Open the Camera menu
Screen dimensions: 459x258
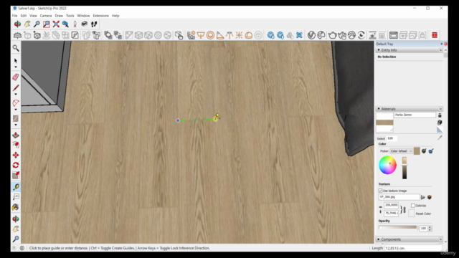[46, 16]
